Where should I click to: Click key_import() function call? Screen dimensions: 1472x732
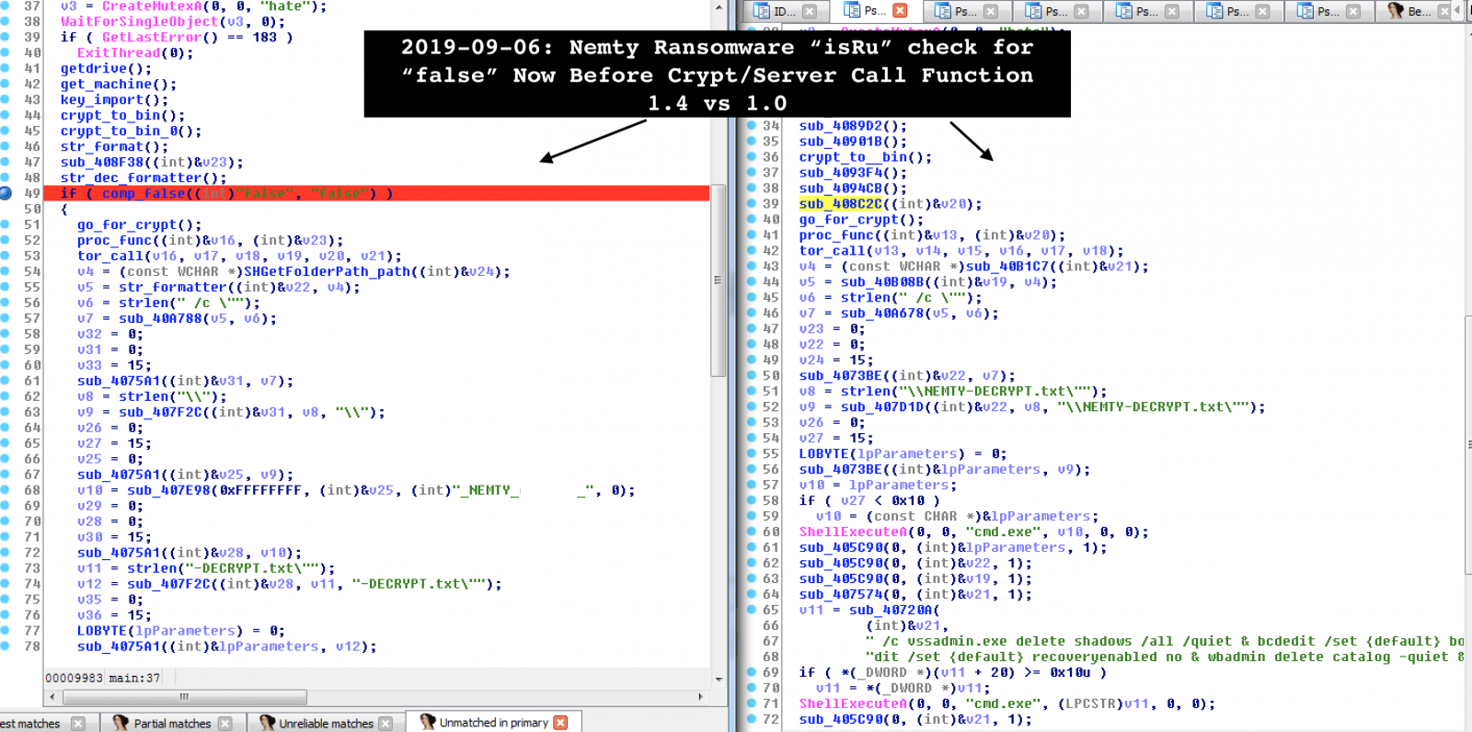[114, 99]
